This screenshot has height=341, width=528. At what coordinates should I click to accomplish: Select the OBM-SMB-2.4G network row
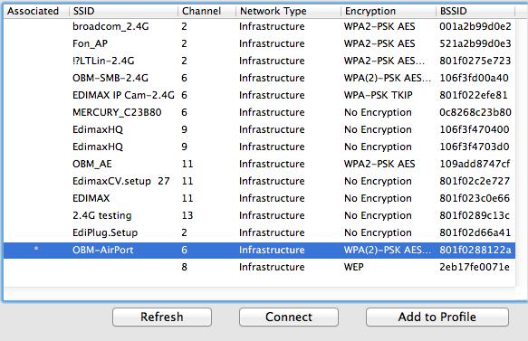[259, 78]
